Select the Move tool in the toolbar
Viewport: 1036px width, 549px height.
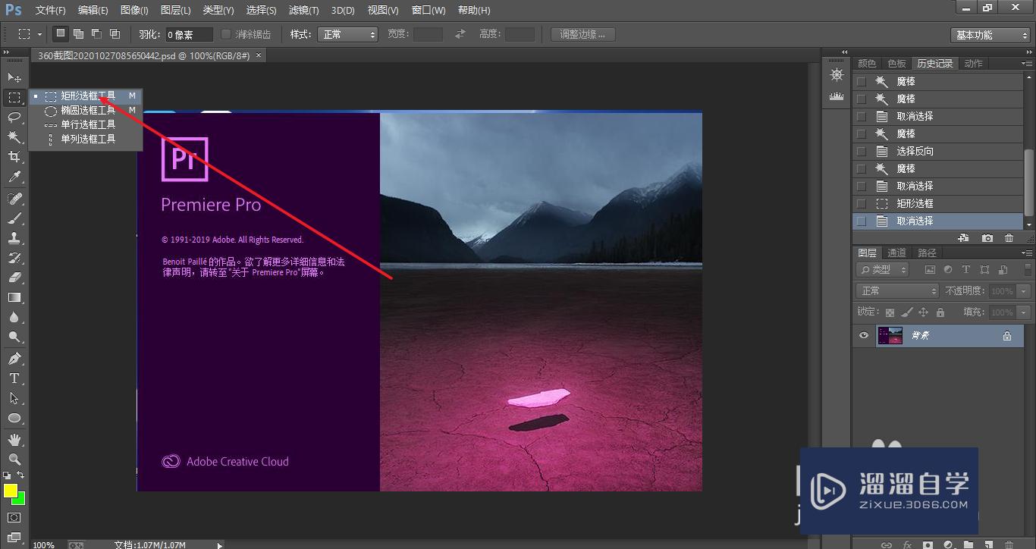[14, 78]
